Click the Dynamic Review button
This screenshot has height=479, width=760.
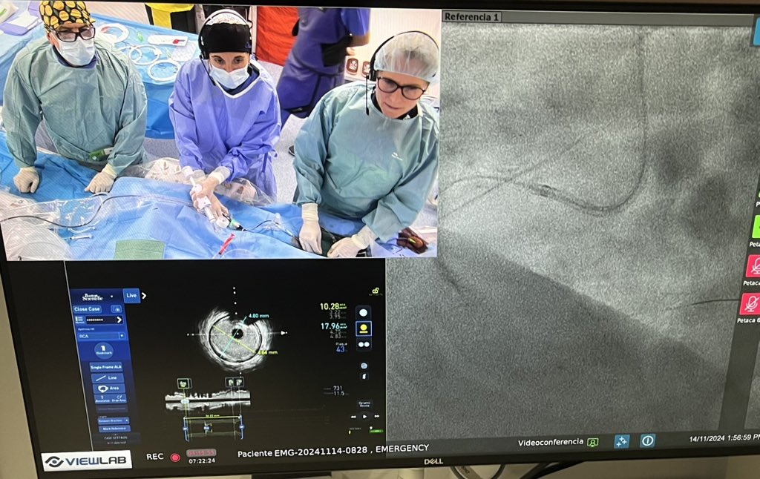pos(364,404)
